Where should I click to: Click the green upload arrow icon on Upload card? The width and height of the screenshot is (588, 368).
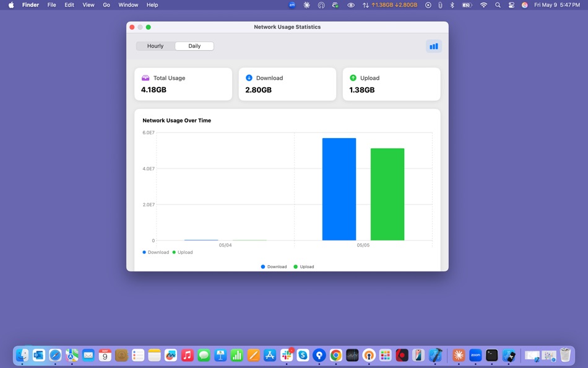[353, 78]
